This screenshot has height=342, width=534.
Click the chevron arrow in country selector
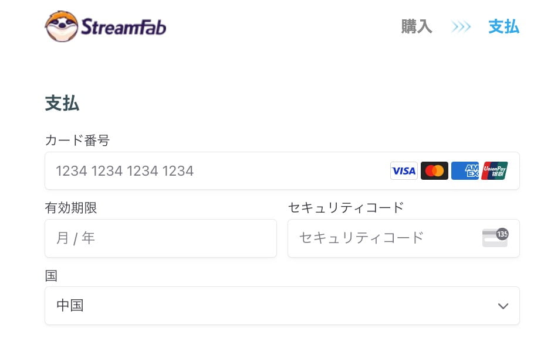503,306
